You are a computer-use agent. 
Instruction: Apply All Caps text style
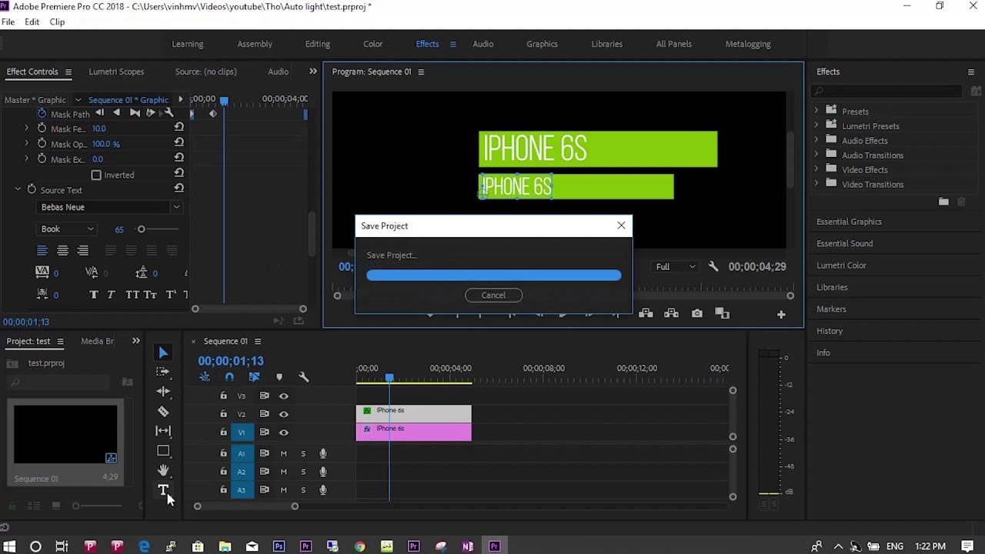pyautogui.click(x=132, y=295)
